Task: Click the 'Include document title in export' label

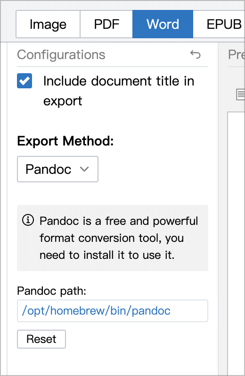Action: 119,91
